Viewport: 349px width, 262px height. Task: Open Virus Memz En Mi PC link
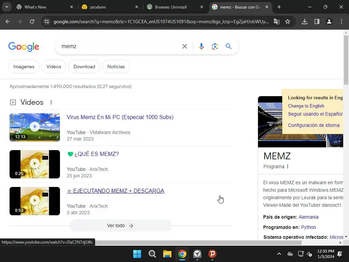click(x=120, y=117)
